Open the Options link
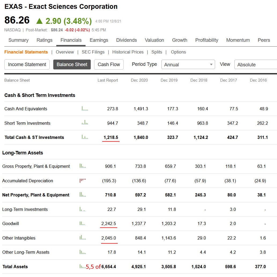277x277 pixels. [x=178, y=52]
